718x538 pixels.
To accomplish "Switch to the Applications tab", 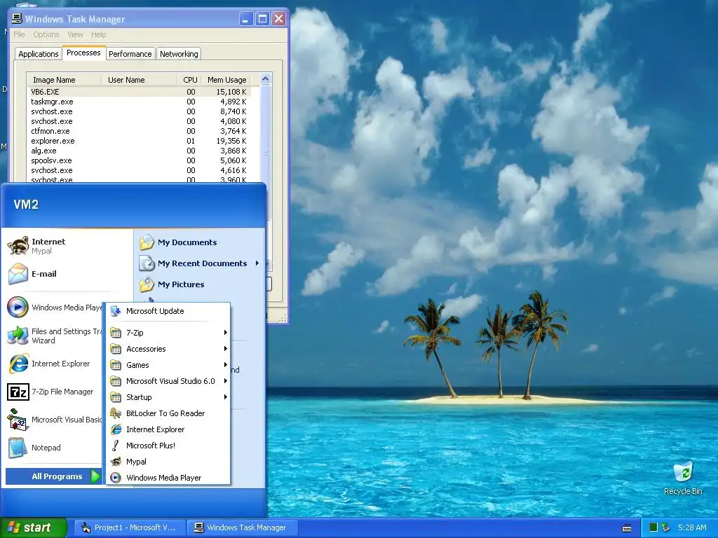I will click(x=39, y=54).
